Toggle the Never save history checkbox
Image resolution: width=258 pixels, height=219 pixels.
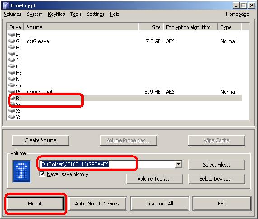point(42,174)
